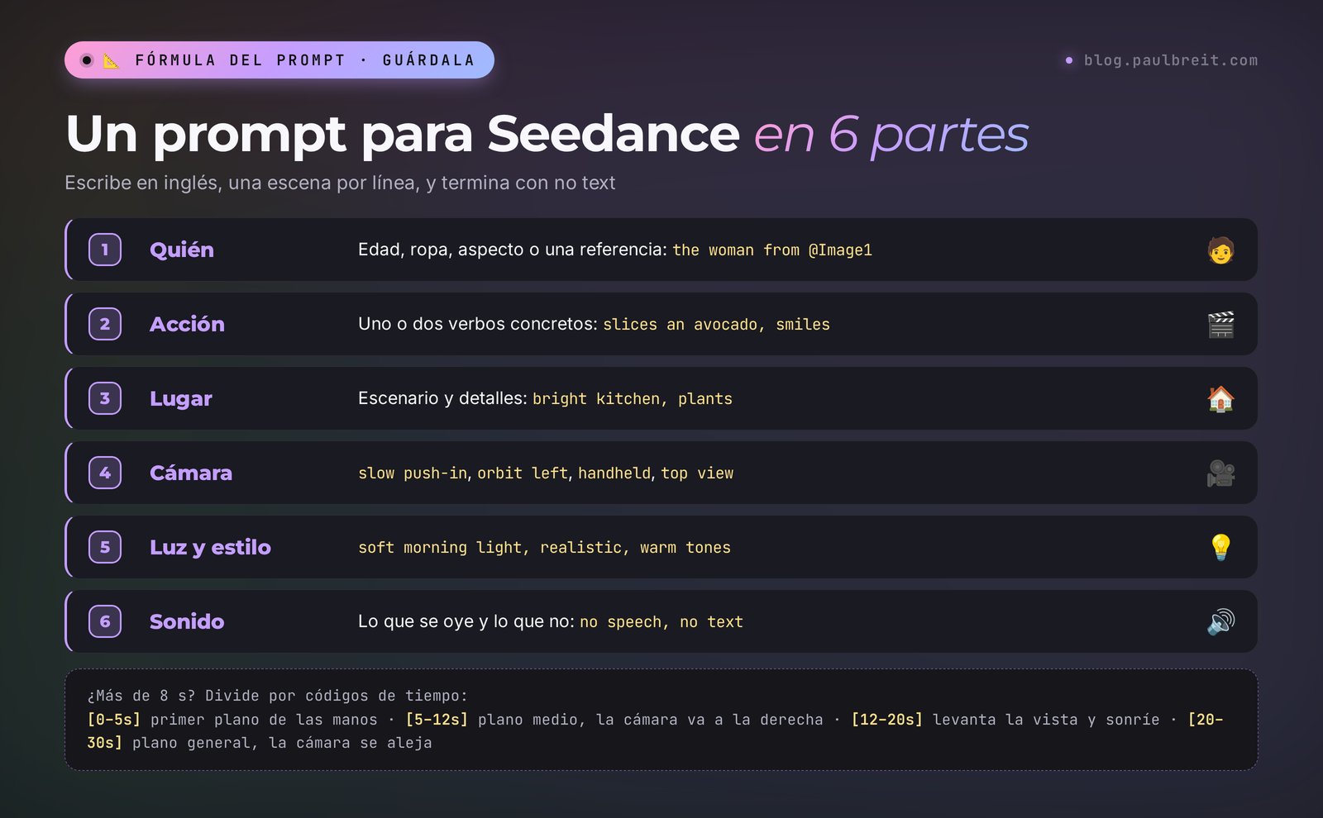Click the house icon in the Lugar row

click(x=1220, y=398)
